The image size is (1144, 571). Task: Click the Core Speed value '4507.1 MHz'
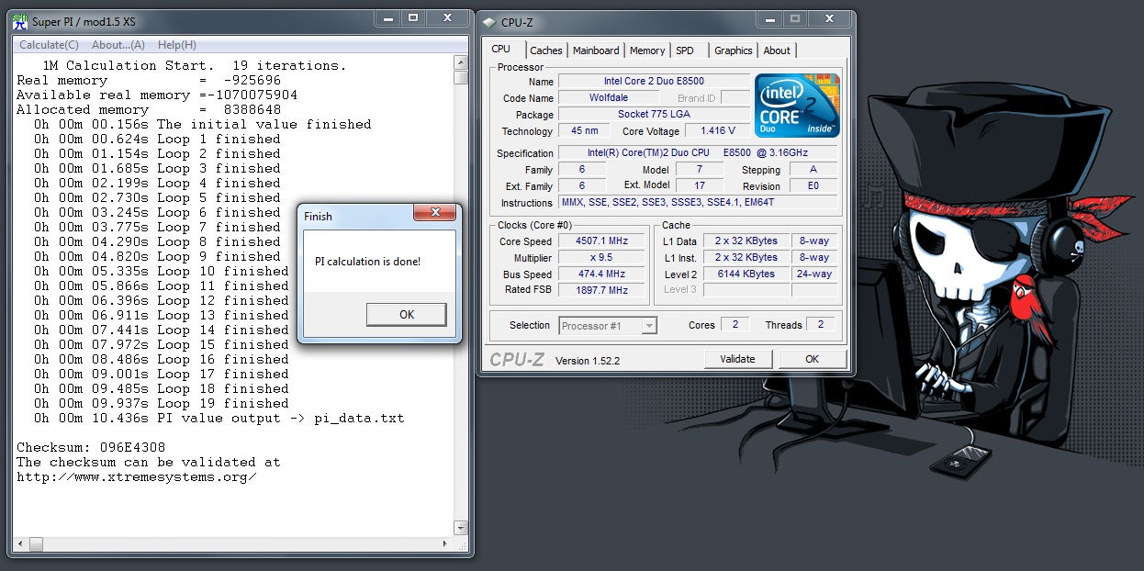(x=601, y=241)
